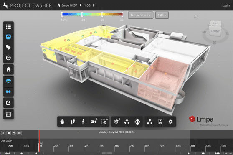This screenshot has height=155, width=233.
Task: Open the model browser hierarchy icon
Action: (x=149, y=122)
